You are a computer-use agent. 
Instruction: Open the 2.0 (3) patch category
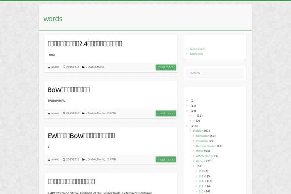pos(201,171)
